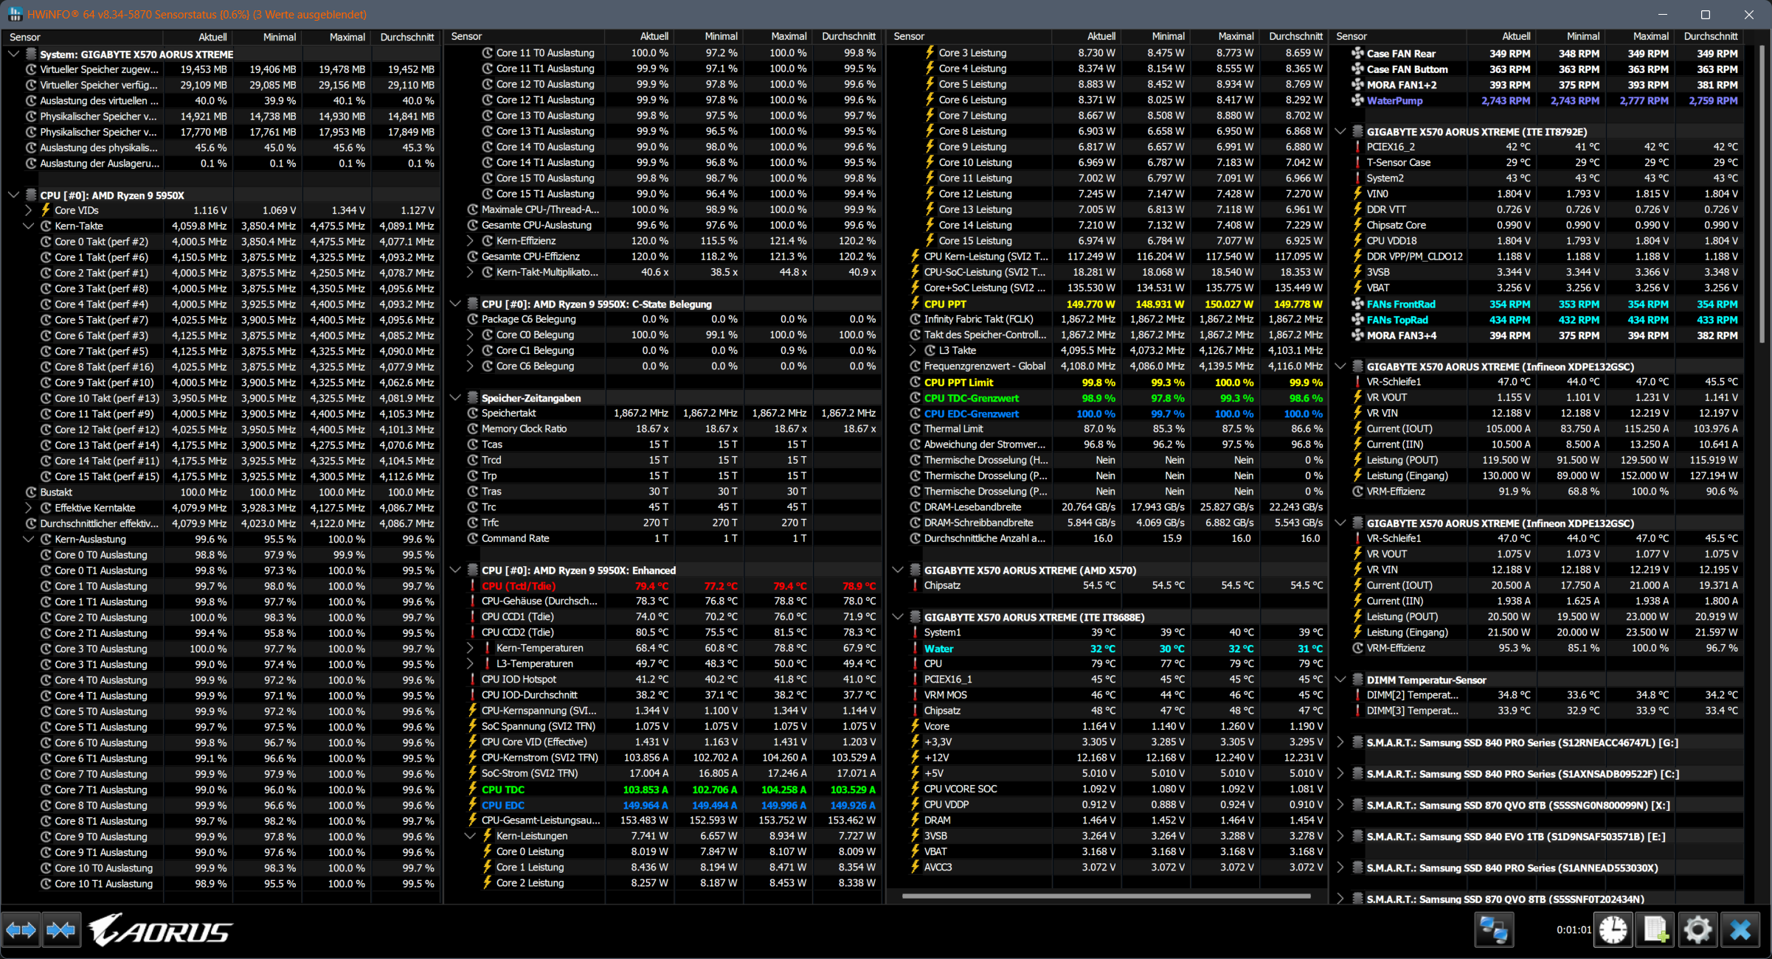Click the clock icon beside Speichertakt
This screenshot has width=1772, height=959.
[x=473, y=413]
